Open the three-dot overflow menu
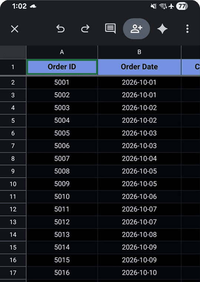The width and height of the screenshot is (200, 282). (187, 29)
